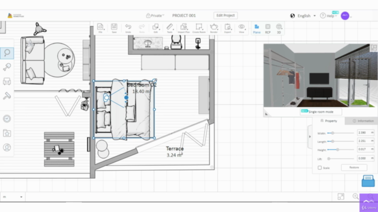Open the Import Plan tool

click(x=184, y=28)
